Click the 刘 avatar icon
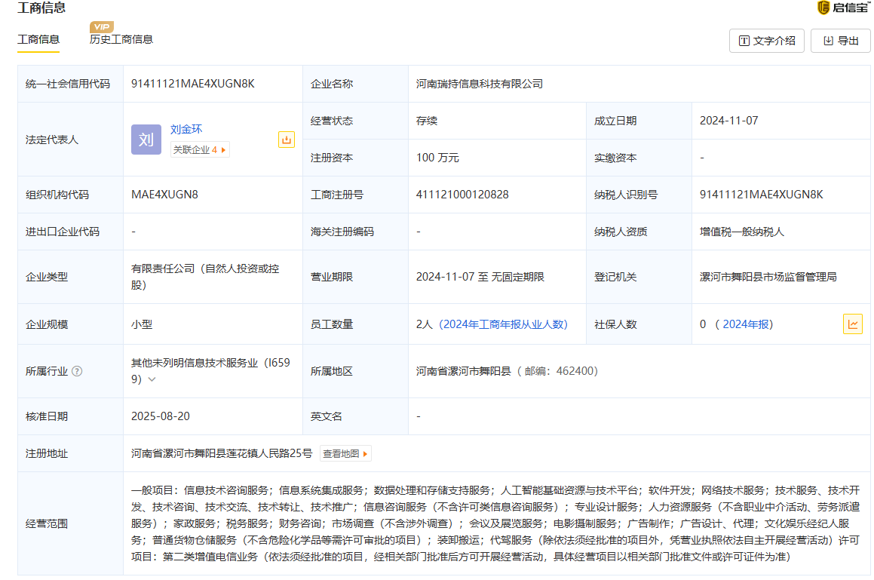874x580 pixels. pos(146,140)
